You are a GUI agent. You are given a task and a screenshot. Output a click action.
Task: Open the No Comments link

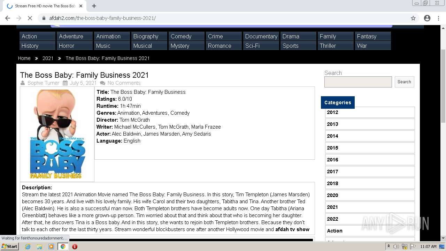(124, 83)
